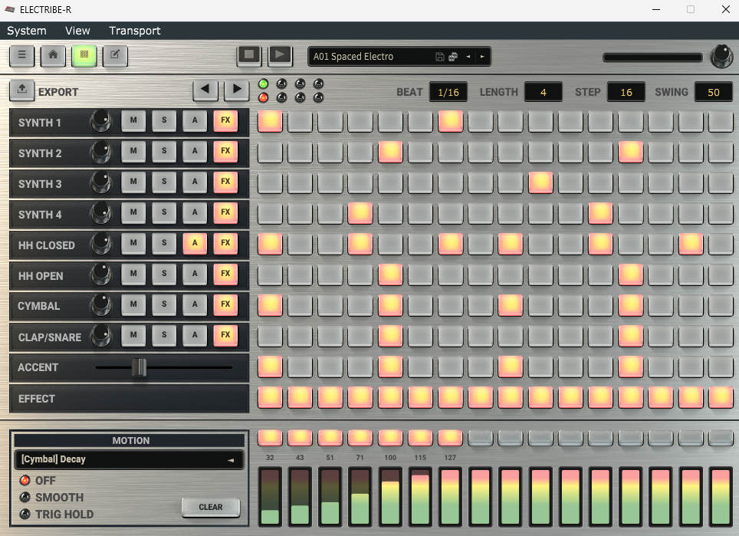Click the Cymbal level knob
Image resolution: width=739 pixels, height=536 pixels.
[x=101, y=305]
